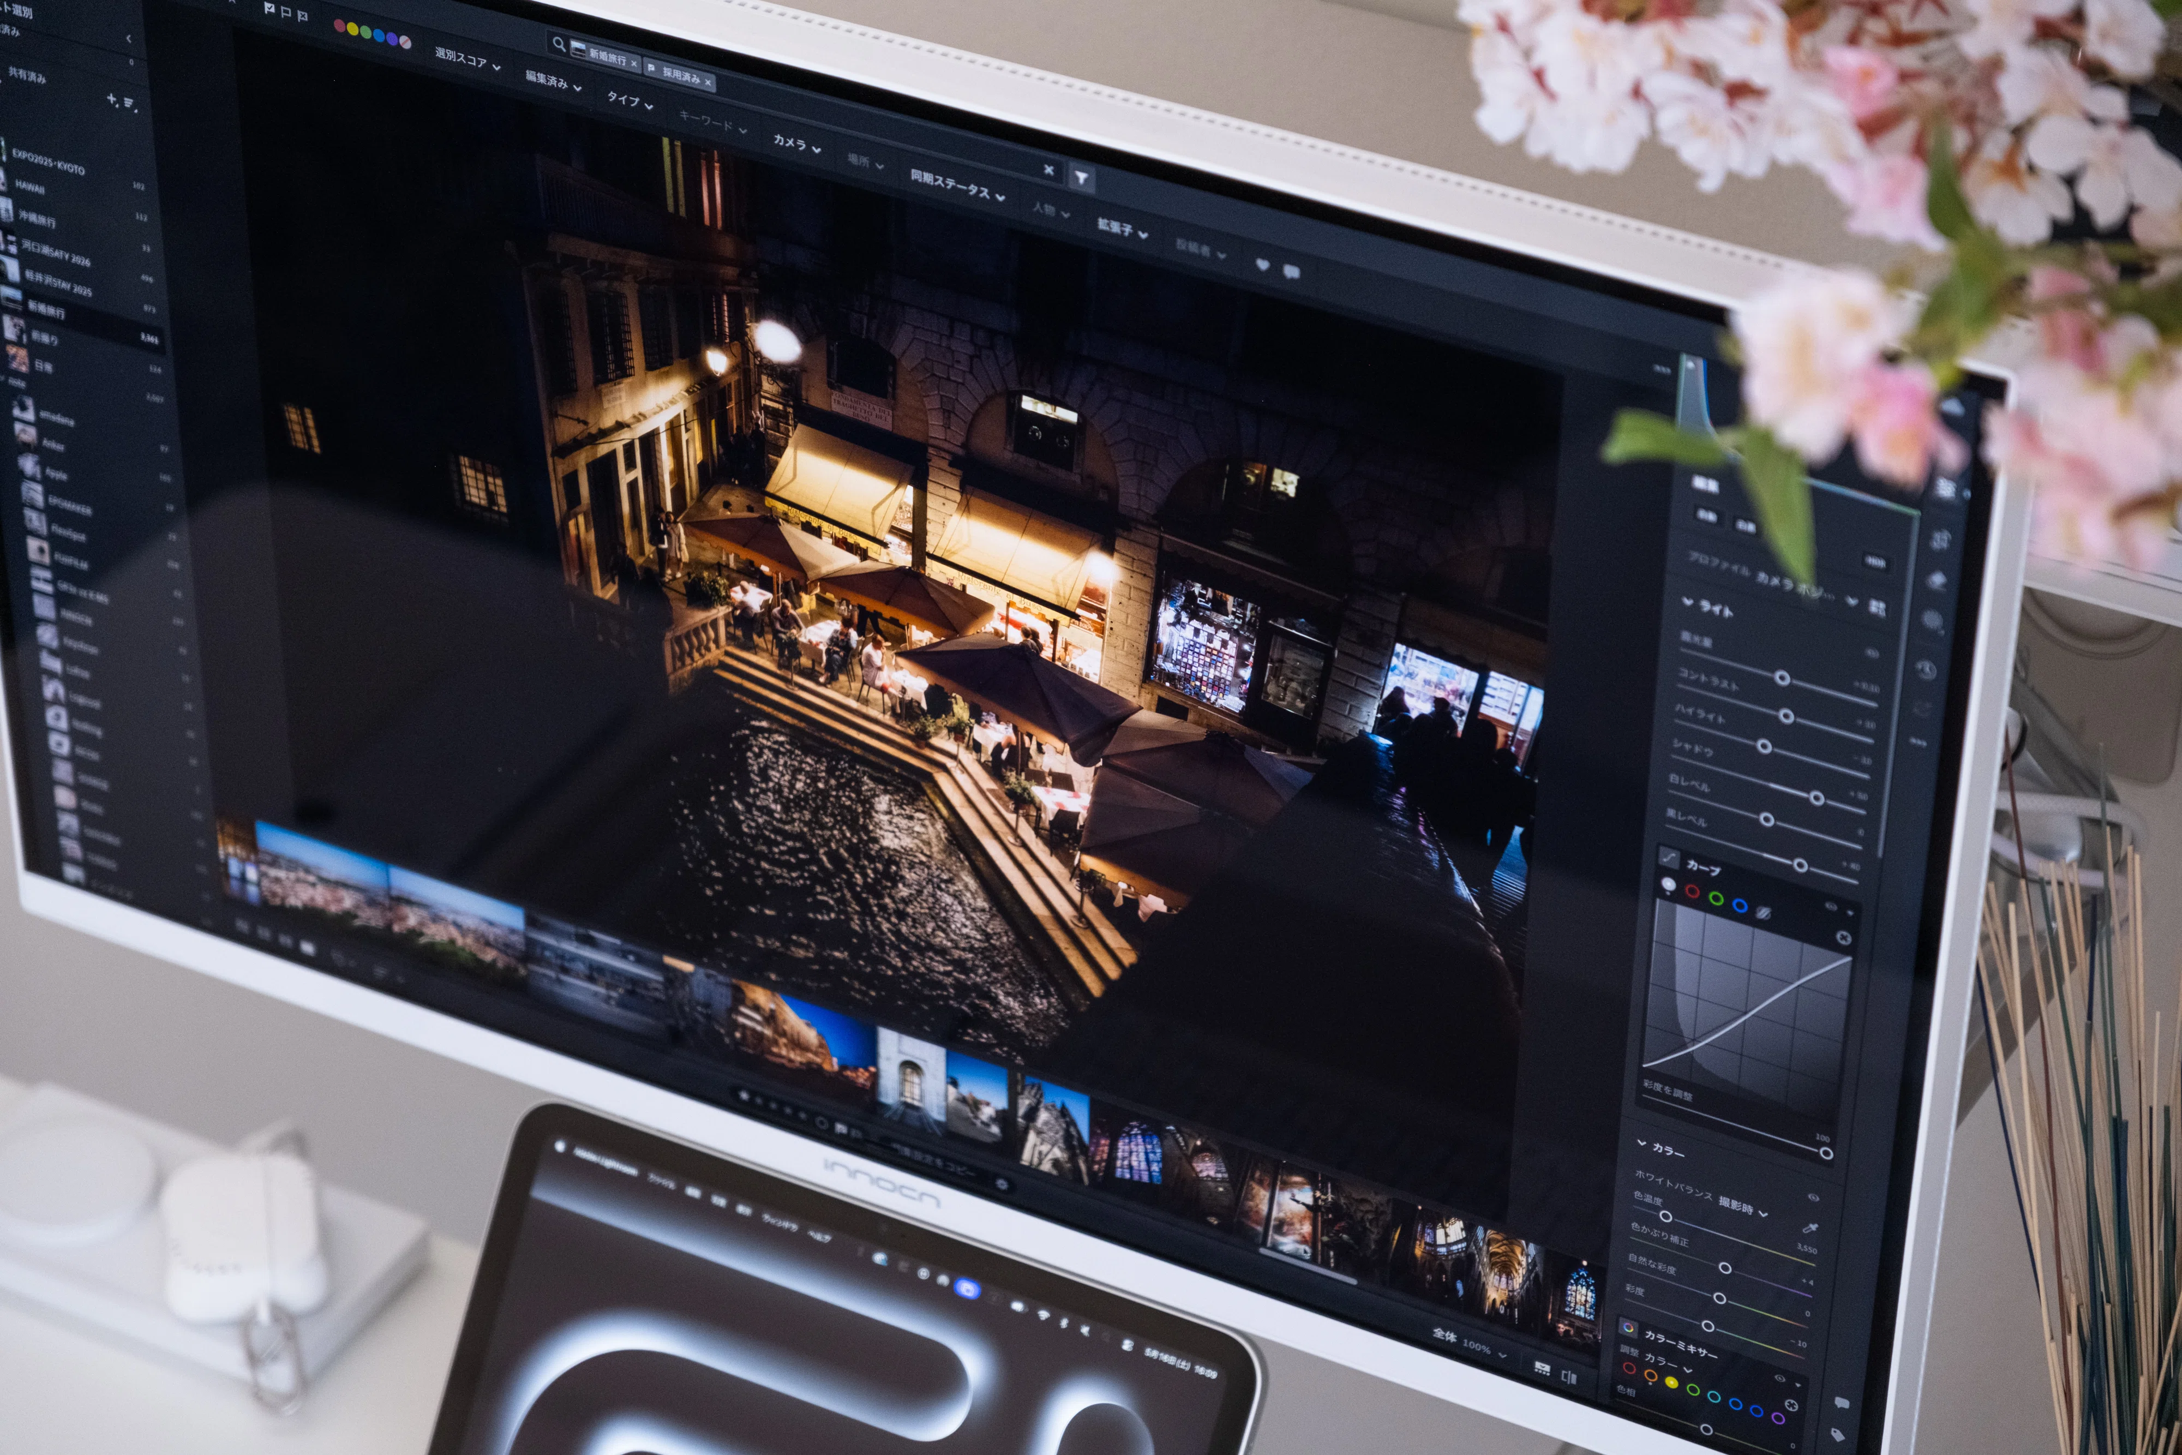2182x1455 pixels.
Task: Toggle the Color panel visibility eye
Action: [1814, 1197]
